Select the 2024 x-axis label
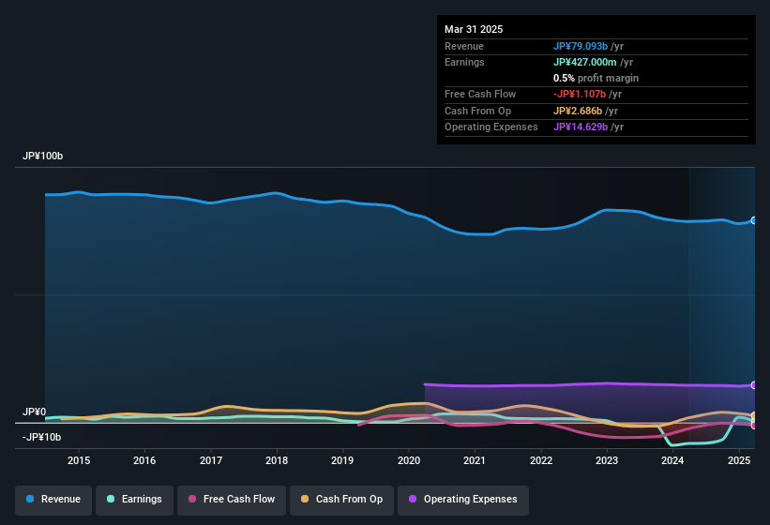This screenshot has height=525, width=770. (x=672, y=460)
